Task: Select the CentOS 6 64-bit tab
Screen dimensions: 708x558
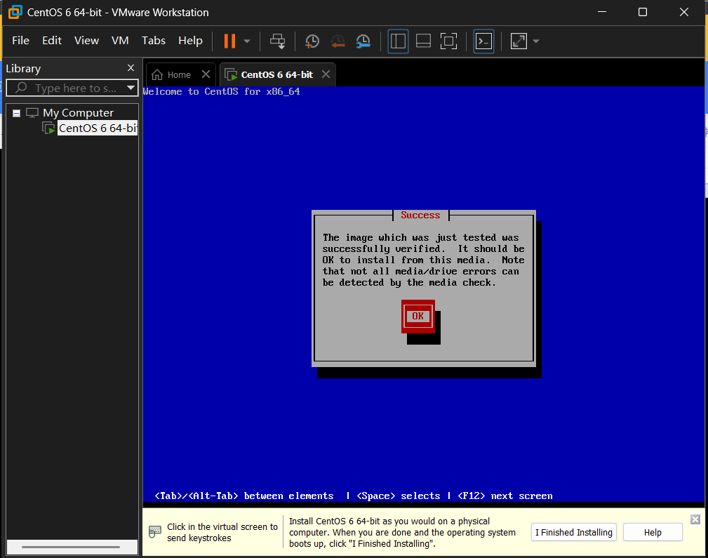Action: tap(276, 74)
